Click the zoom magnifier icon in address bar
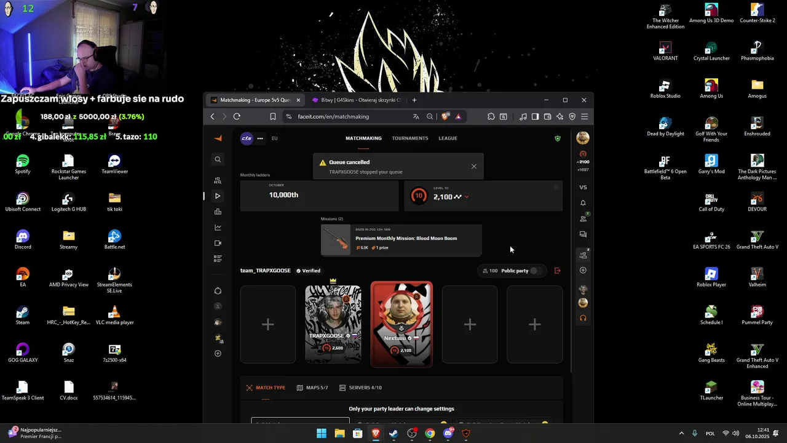 tap(430, 116)
